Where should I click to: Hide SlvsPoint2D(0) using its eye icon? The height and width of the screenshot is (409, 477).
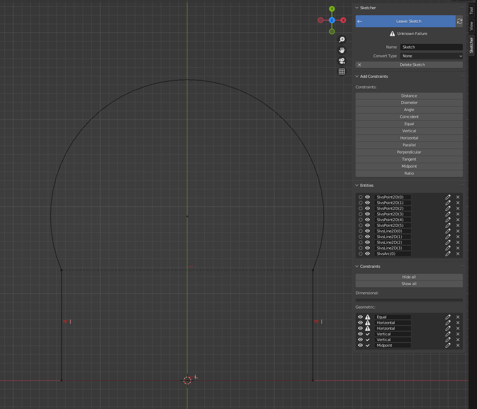367,197
